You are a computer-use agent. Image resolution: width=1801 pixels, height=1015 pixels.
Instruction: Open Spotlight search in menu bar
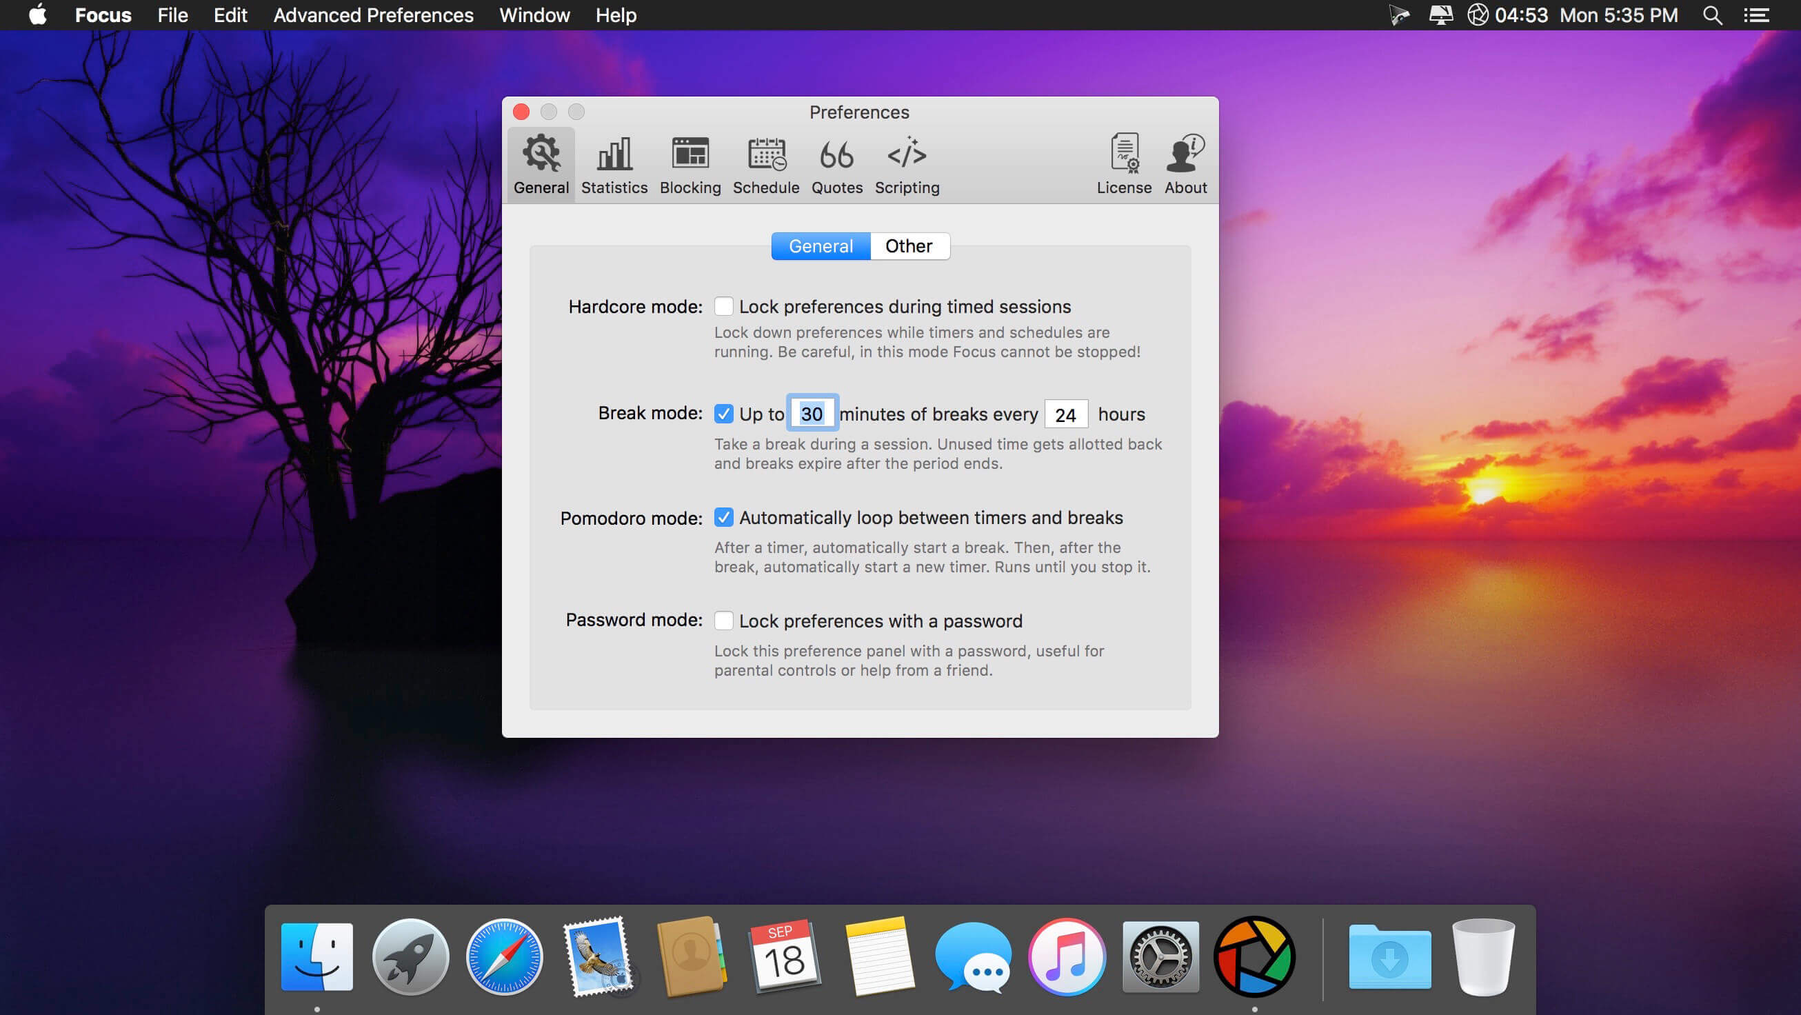[x=1712, y=14]
